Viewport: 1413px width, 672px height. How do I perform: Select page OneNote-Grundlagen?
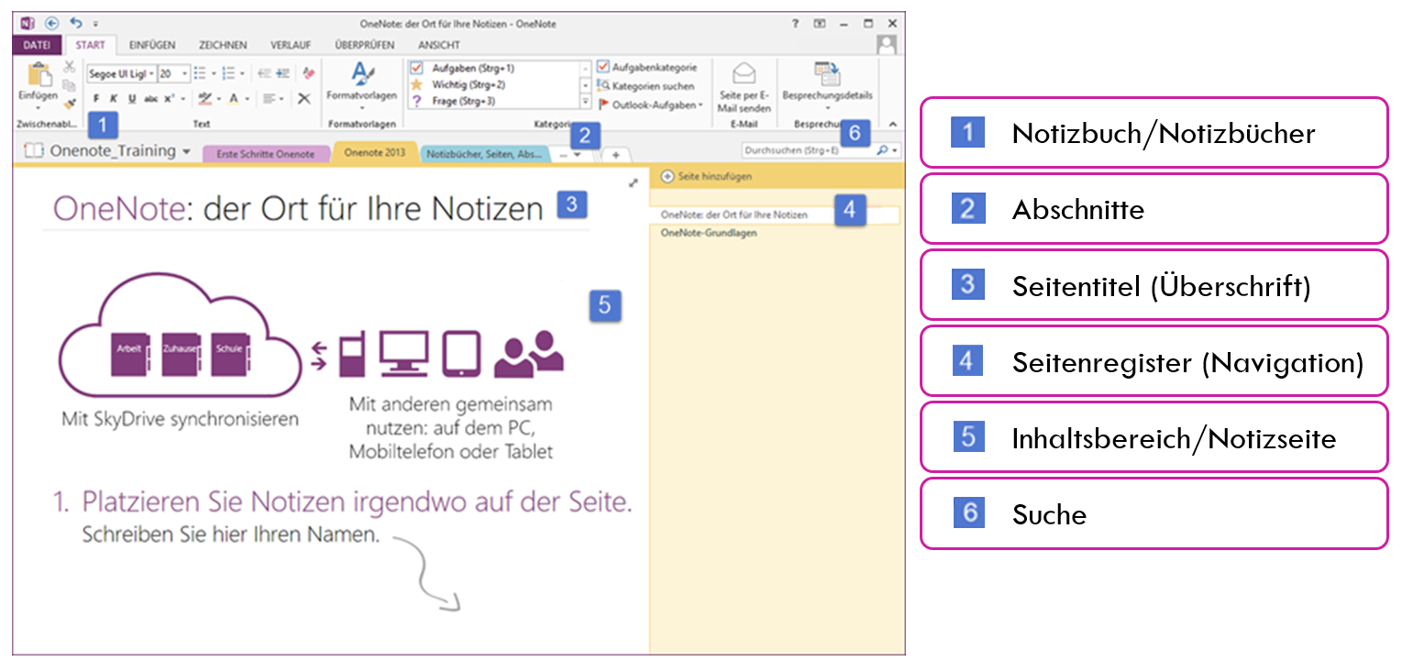pyautogui.click(x=709, y=233)
